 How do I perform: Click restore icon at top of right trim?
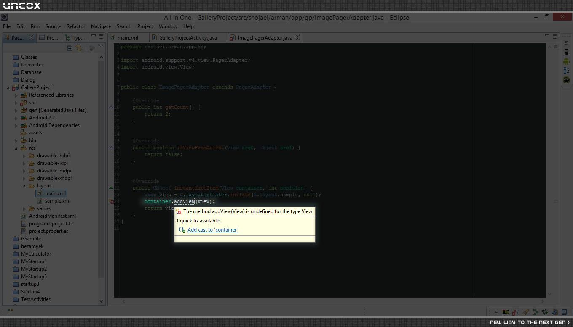pyautogui.click(x=566, y=43)
